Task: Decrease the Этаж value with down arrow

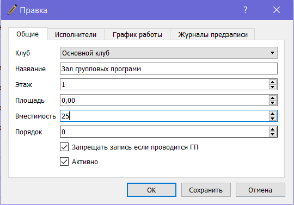Action: pos(272,87)
